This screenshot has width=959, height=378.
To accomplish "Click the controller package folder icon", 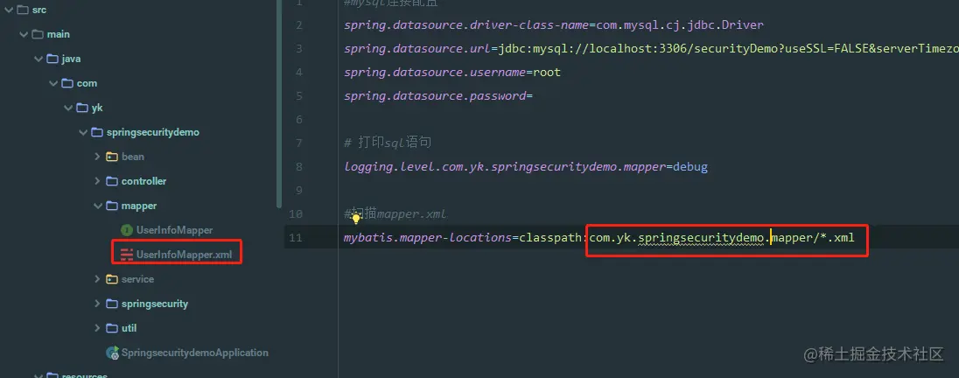I will click(112, 181).
